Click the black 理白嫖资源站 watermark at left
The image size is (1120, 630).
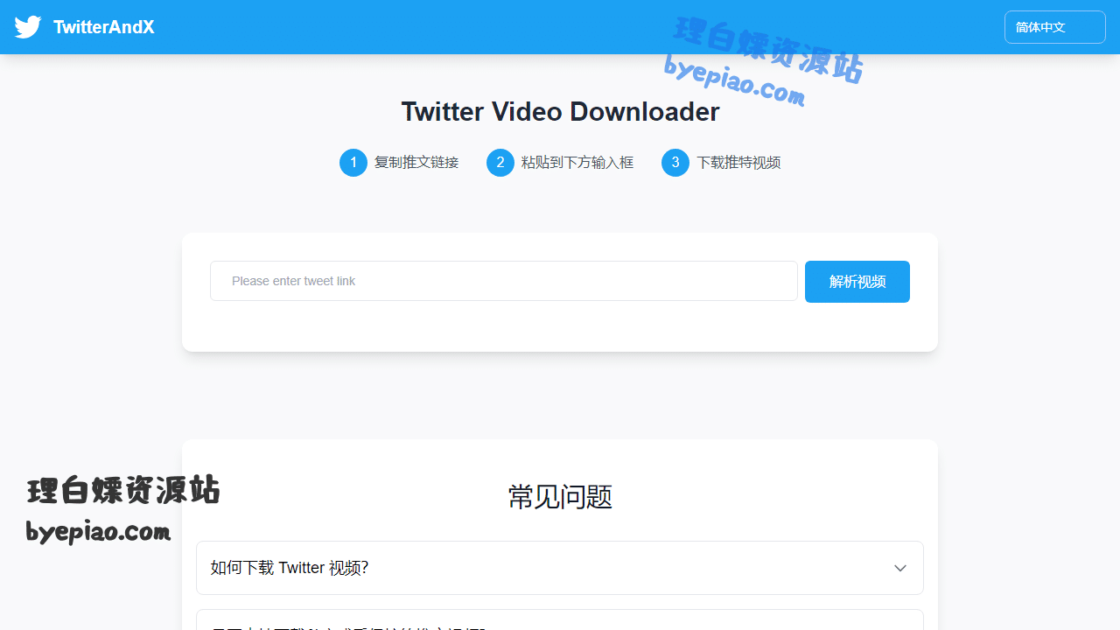(123, 491)
